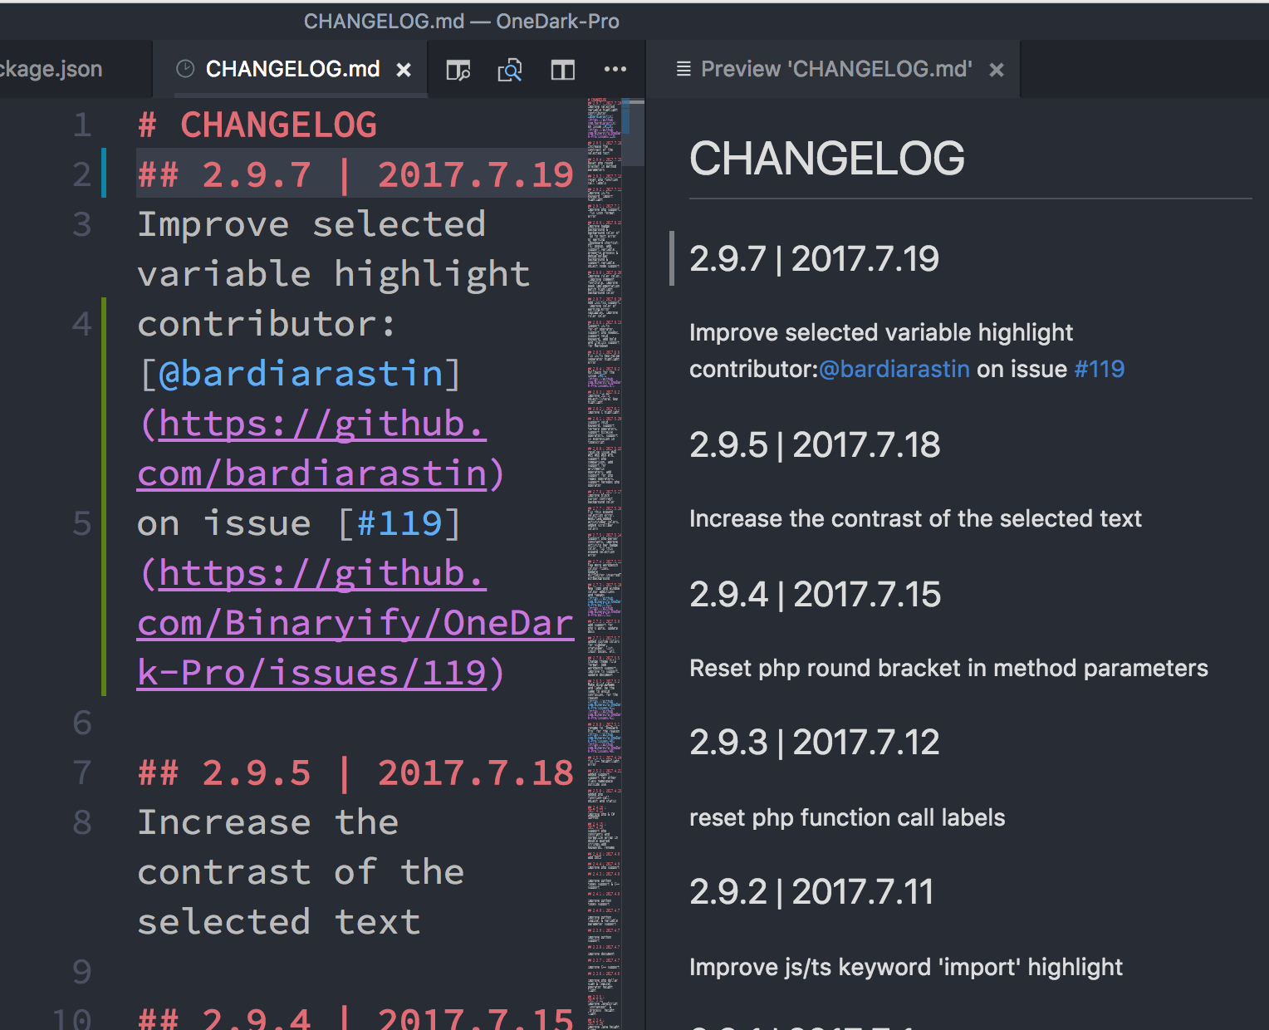
Task: Click 'contrast of the' text in editor
Action: (x=301, y=872)
